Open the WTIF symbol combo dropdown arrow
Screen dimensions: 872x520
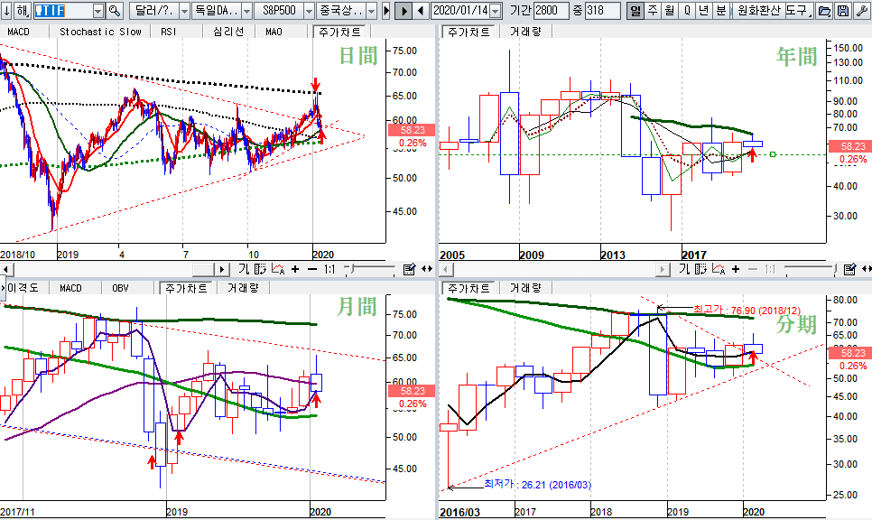97,11
